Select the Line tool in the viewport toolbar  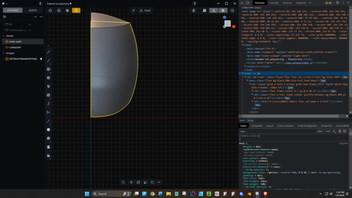[48, 52]
